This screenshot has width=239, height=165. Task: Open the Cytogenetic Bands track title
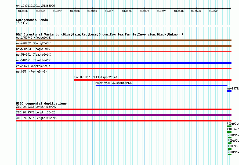click(32, 20)
